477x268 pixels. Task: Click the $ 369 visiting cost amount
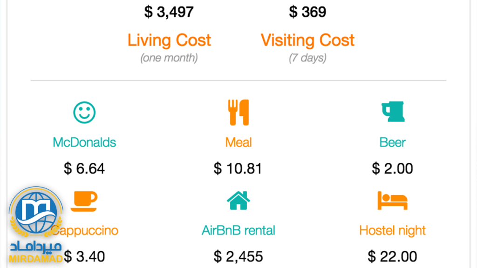click(307, 12)
